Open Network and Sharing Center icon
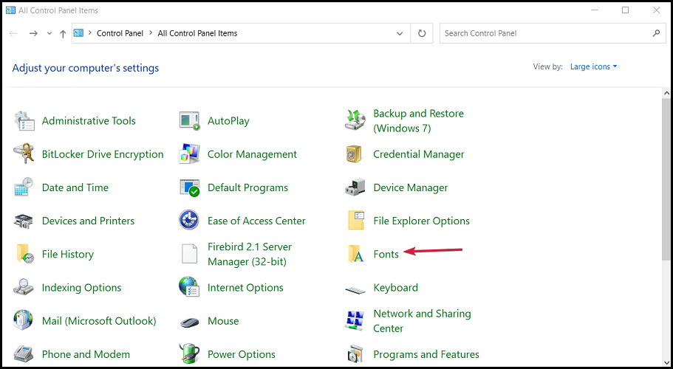Image resolution: width=673 pixels, height=369 pixels. pyautogui.click(x=355, y=321)
